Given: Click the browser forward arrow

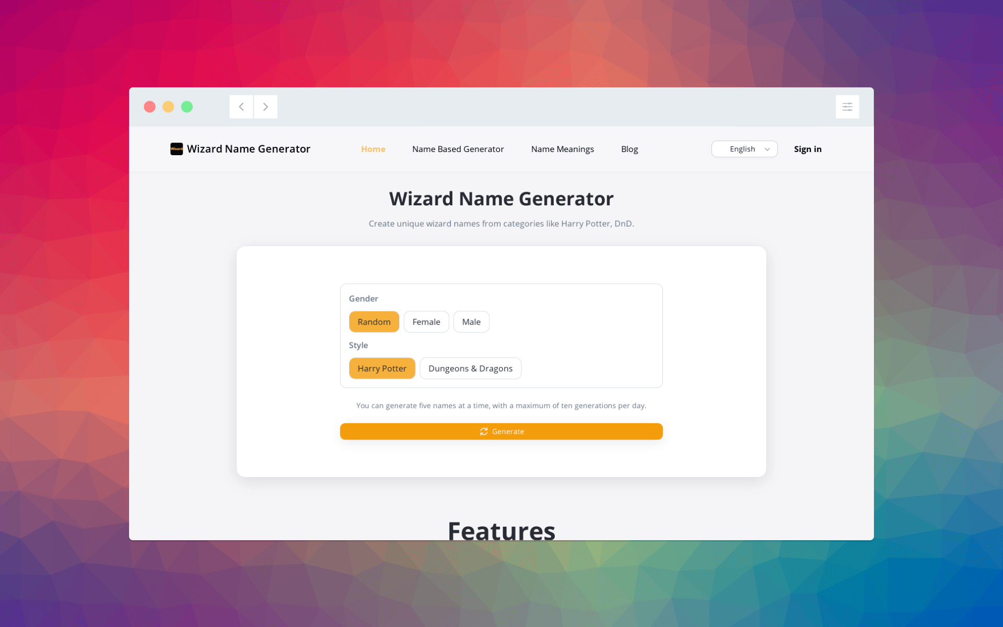Looking at the screenshot, I should (x=265, y=107).
